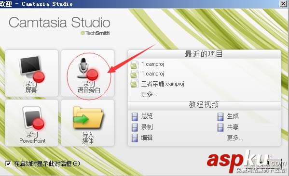Viewport: 289px width, 176px height.
Task: Open the 共享 tutorial link
Action: (233, 127)
